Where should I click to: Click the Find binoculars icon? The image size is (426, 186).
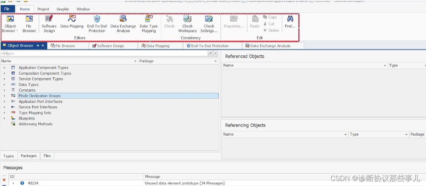(x=290, y=19)
